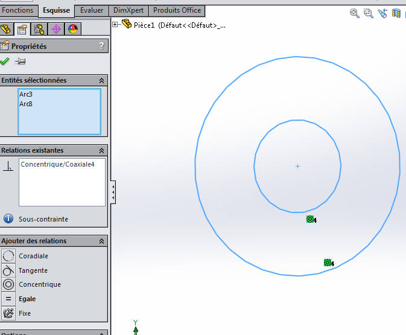Click the Concentrique relation icon
406x335 pixels.
8,284
